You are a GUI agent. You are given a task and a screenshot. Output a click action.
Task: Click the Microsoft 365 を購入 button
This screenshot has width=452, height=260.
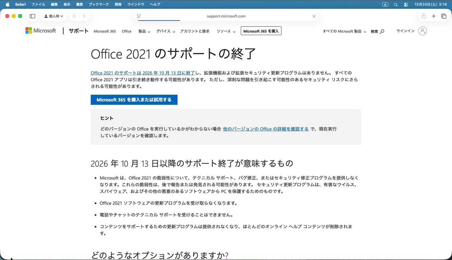(x=261, y=31)
